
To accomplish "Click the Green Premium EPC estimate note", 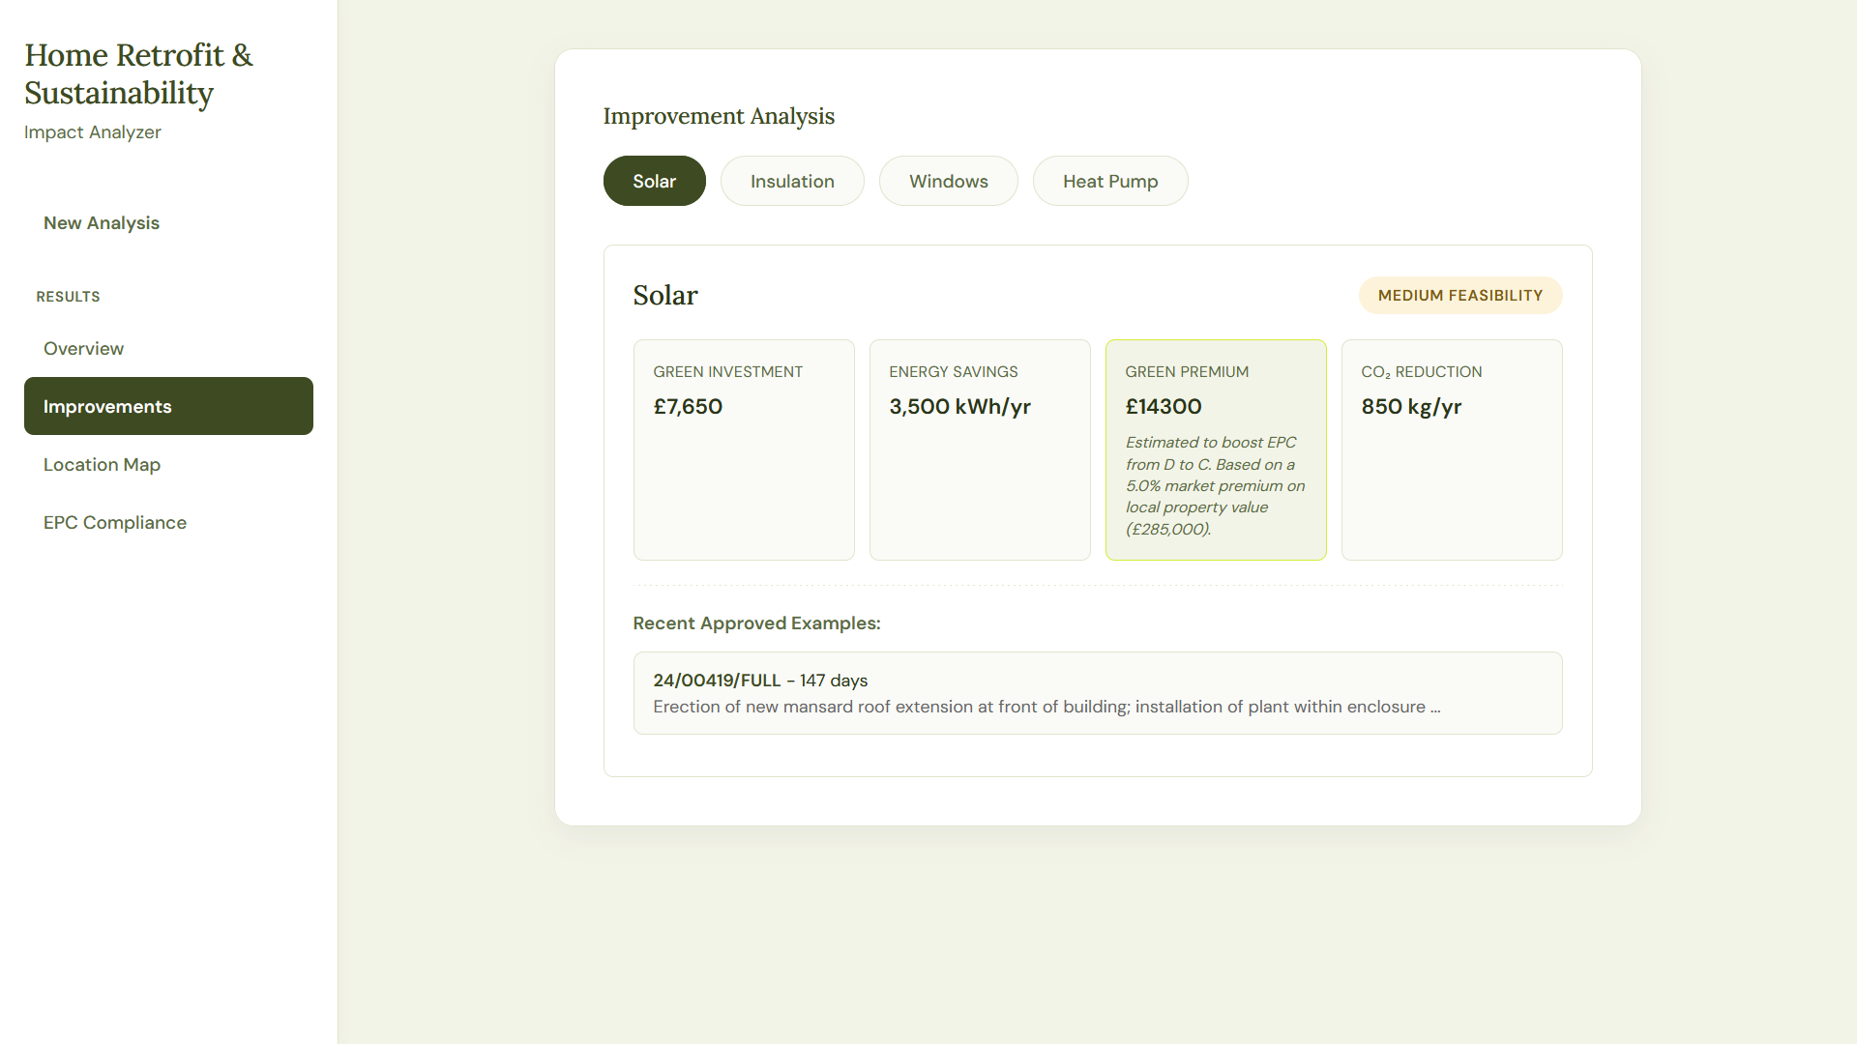I will pos(1215,485).
